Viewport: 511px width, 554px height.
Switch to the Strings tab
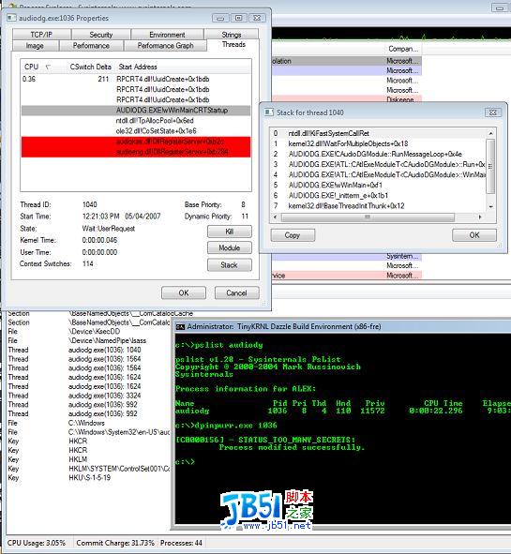coord(232,35)
